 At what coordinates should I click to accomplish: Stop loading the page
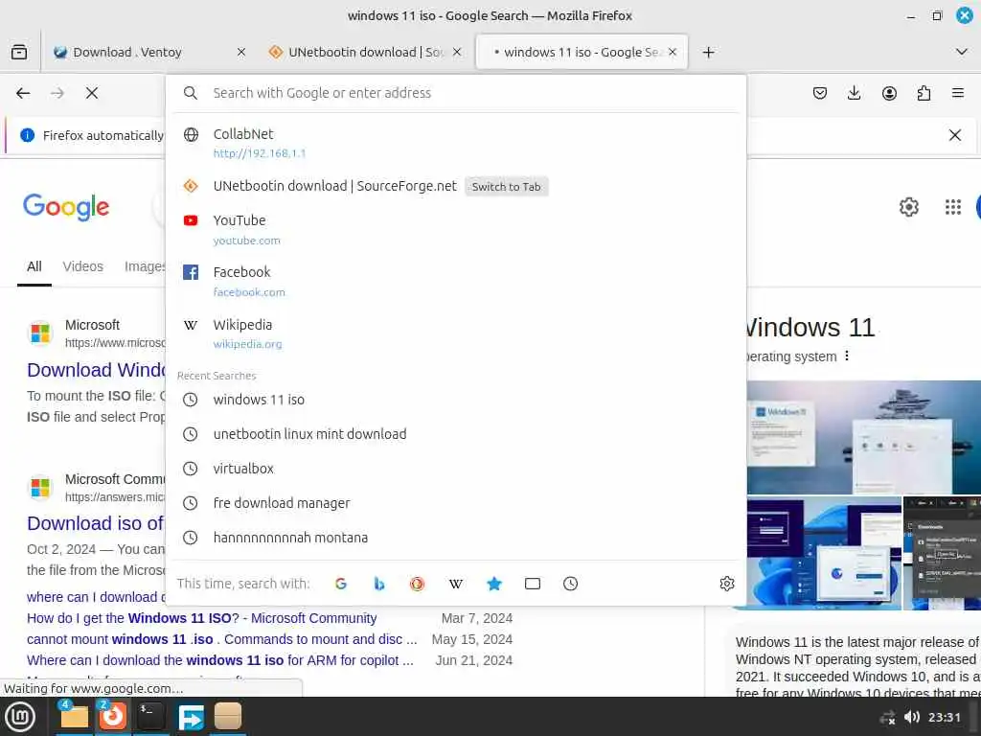point(92,93)
